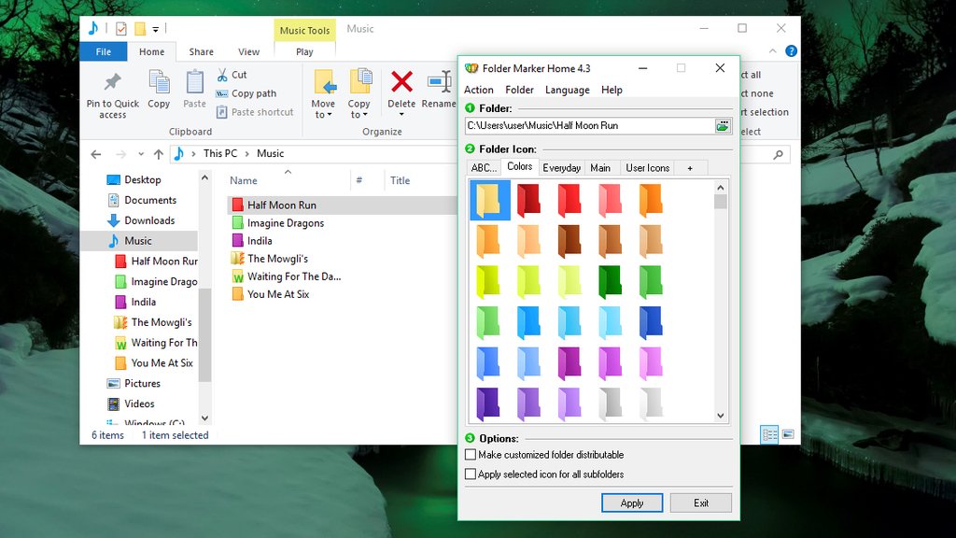956x538 pixels.
Task: Open the Language menu
Action: [x=567, y=90]
